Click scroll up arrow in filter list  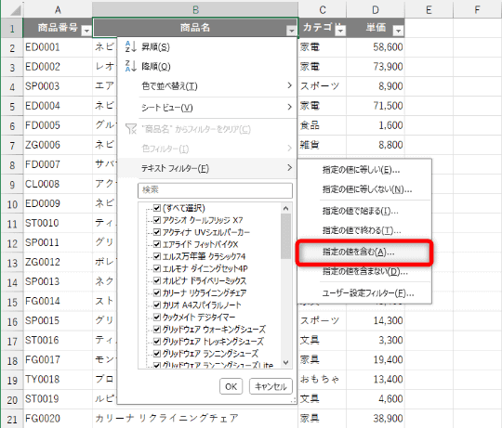[x=286, y=208]
